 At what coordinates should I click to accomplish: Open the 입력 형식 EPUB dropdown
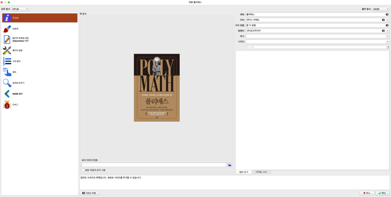point(21,9)
